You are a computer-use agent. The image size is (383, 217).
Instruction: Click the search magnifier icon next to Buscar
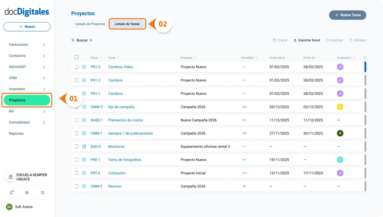[x=73, y=40]
